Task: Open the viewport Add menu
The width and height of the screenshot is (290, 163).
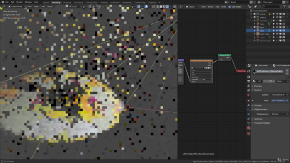Action: click(x=43, y=7)
